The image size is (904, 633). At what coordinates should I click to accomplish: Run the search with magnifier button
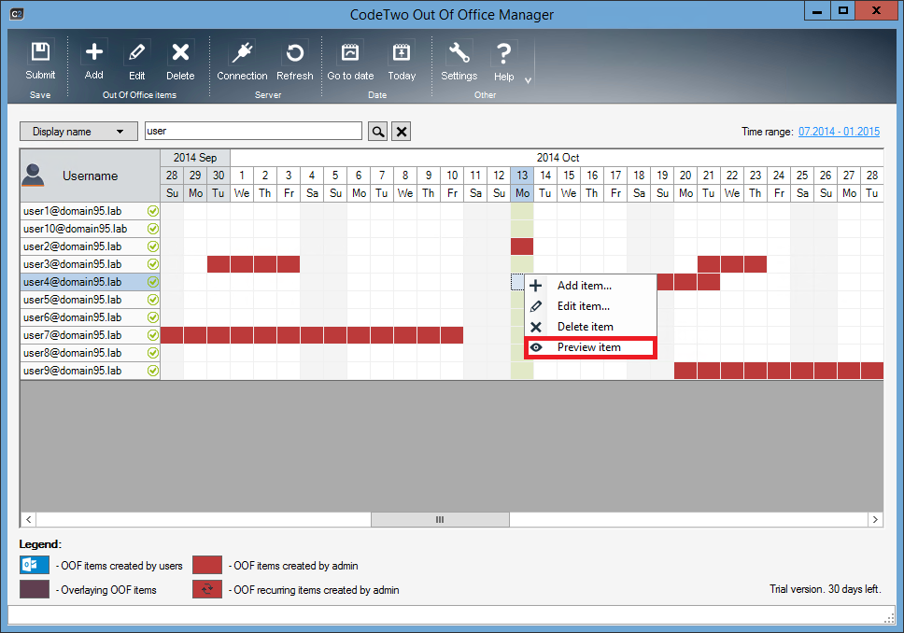(x=377, y=132)
